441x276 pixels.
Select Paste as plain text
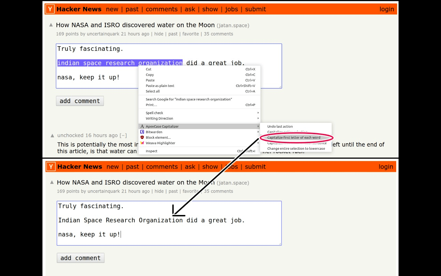click(x=199, y=86)
